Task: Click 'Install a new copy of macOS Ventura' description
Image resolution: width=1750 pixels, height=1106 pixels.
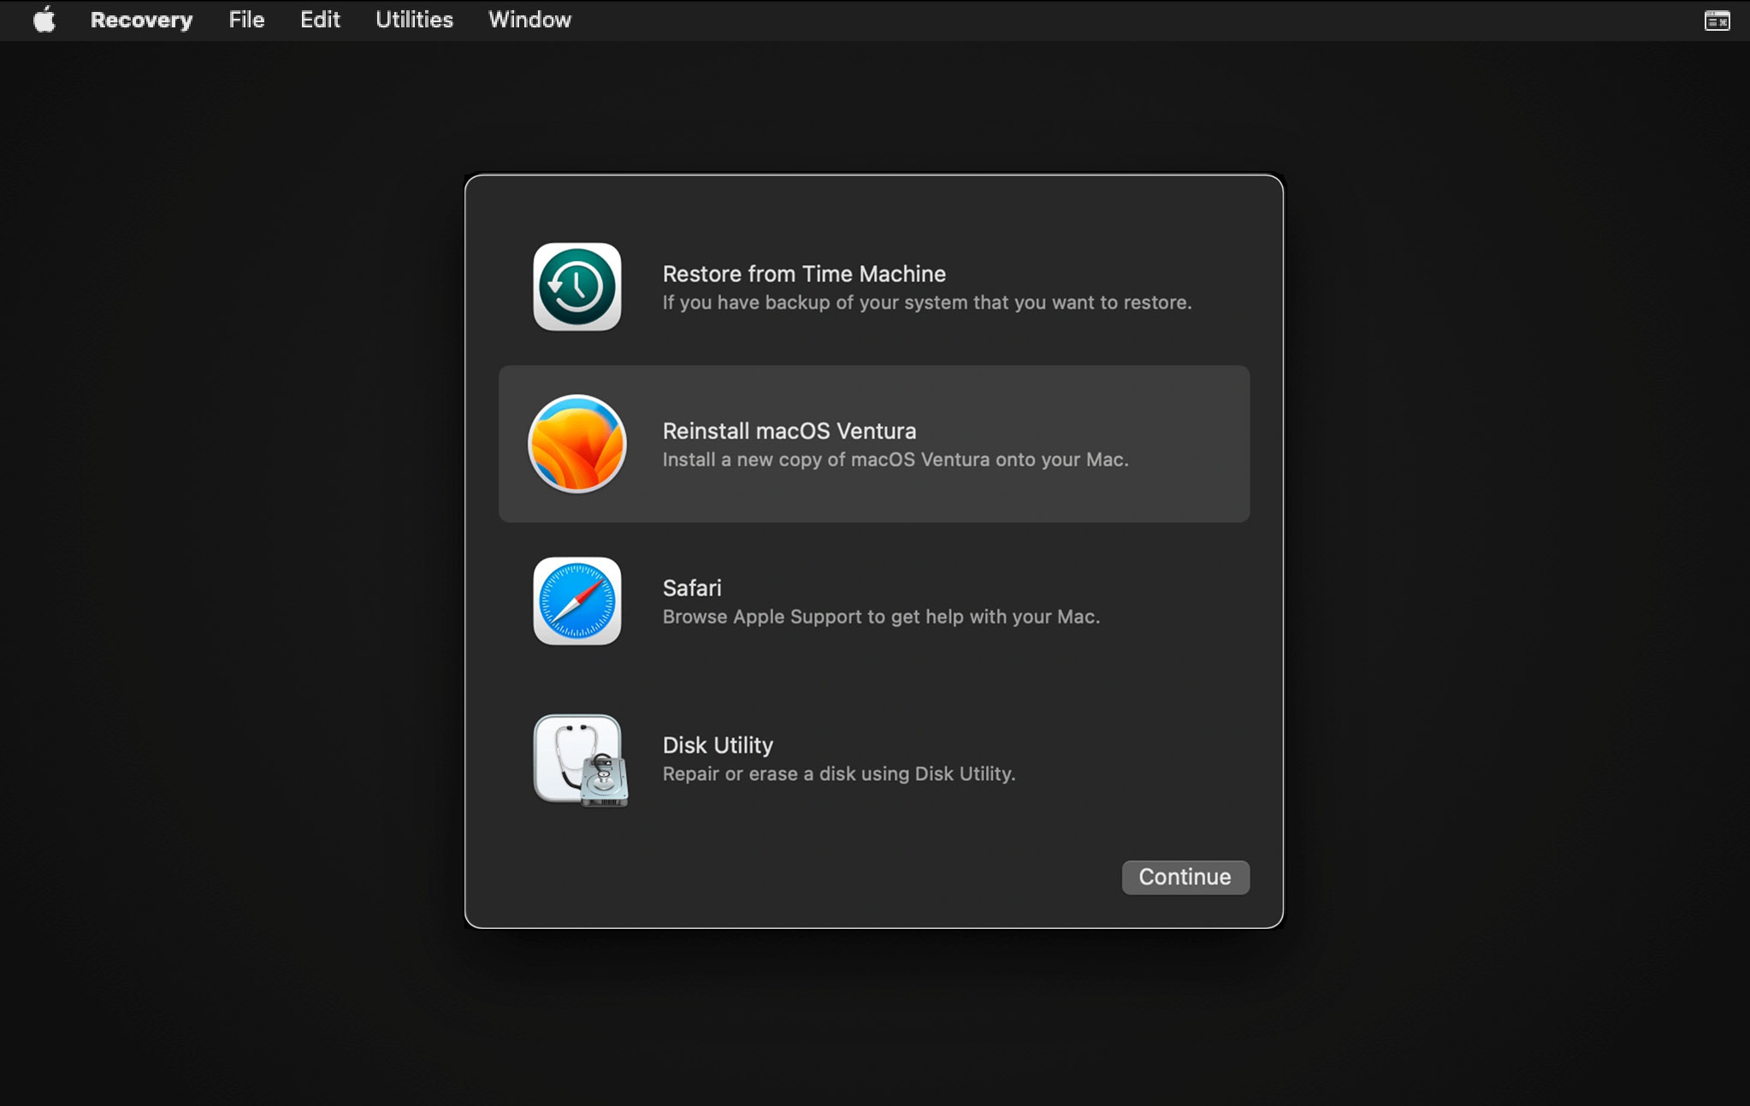Action: (896, 460)
